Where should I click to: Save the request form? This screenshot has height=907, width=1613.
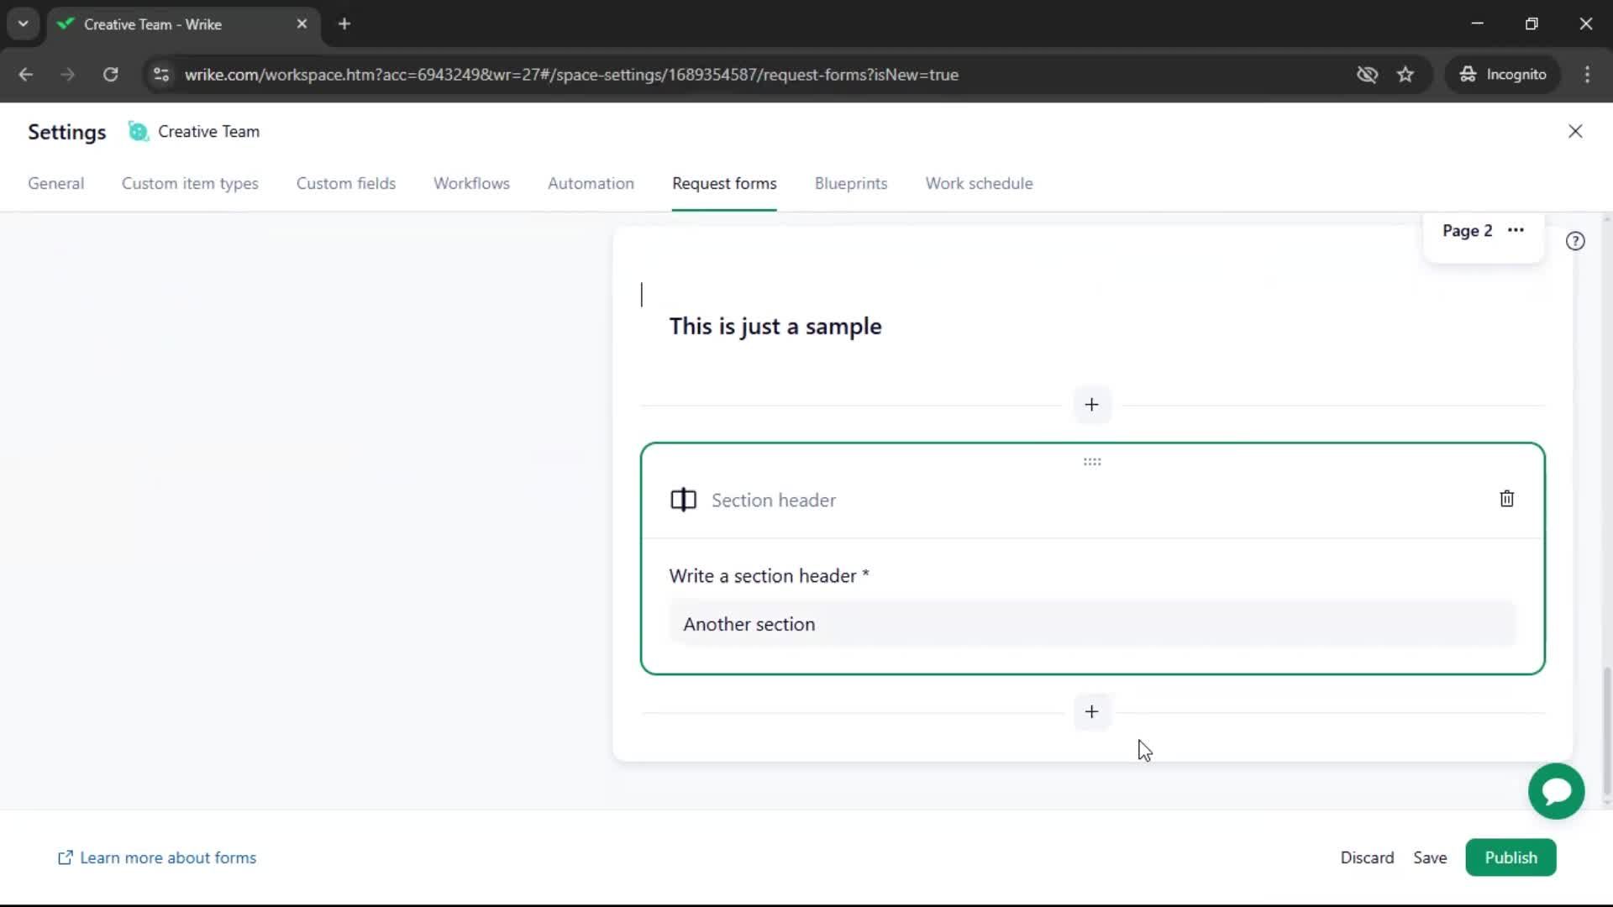click(x=1430, y=857)
